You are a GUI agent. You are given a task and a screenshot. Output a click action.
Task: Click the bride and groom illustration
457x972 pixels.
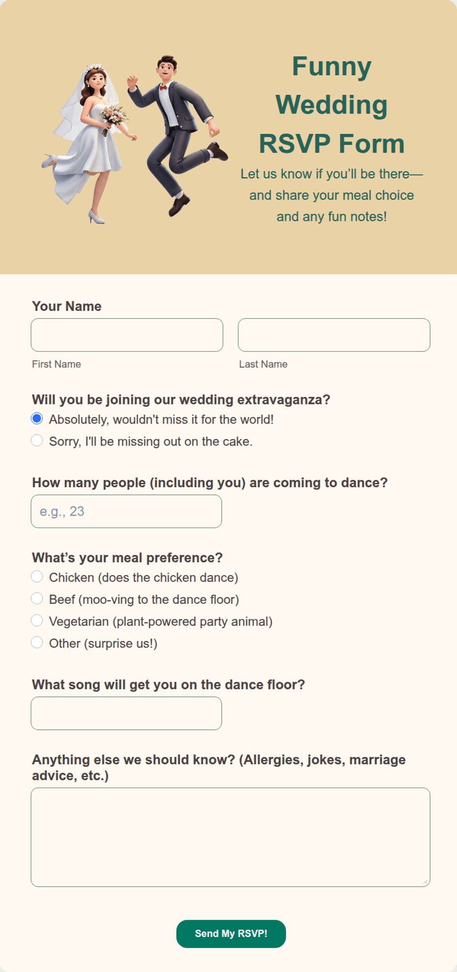coord(135,139)
